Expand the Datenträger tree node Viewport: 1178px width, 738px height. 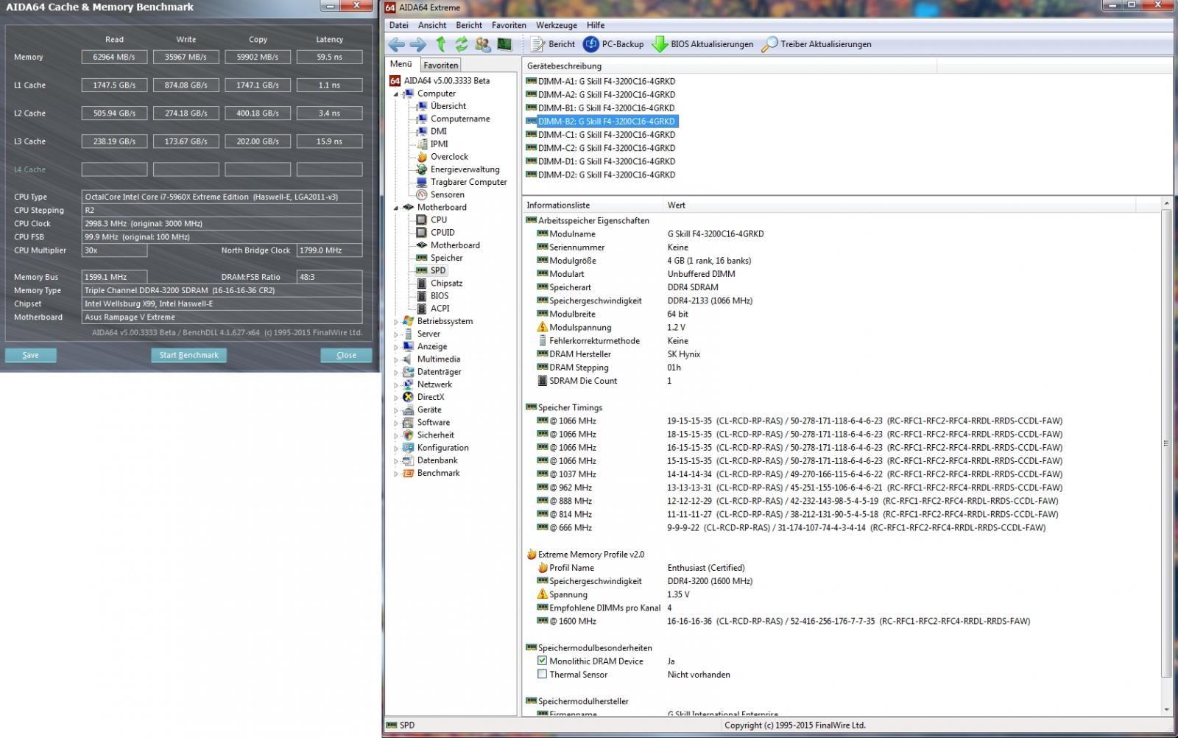pos(396,373)
